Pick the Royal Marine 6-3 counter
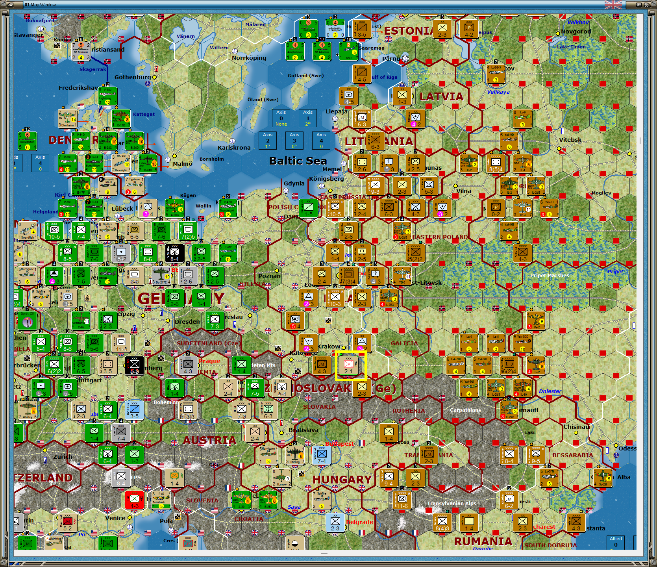This screenshot has height=567, width=657. pyautogui.click(x=268, y=410)
